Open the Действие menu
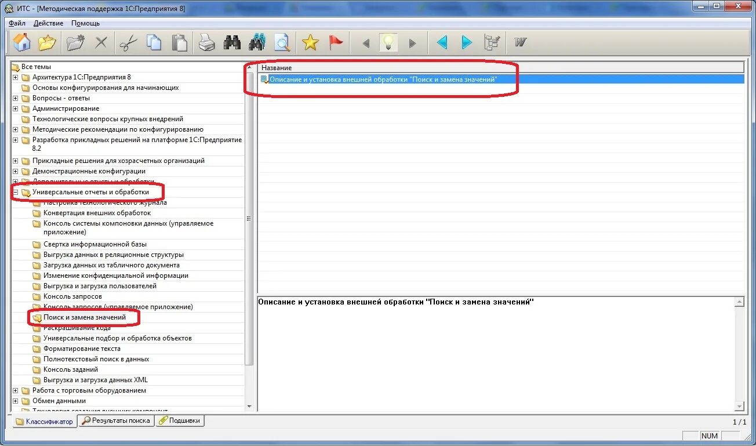The width and height of the screenshot is (756, 446). pyautogui.click(x=49, y=23)
